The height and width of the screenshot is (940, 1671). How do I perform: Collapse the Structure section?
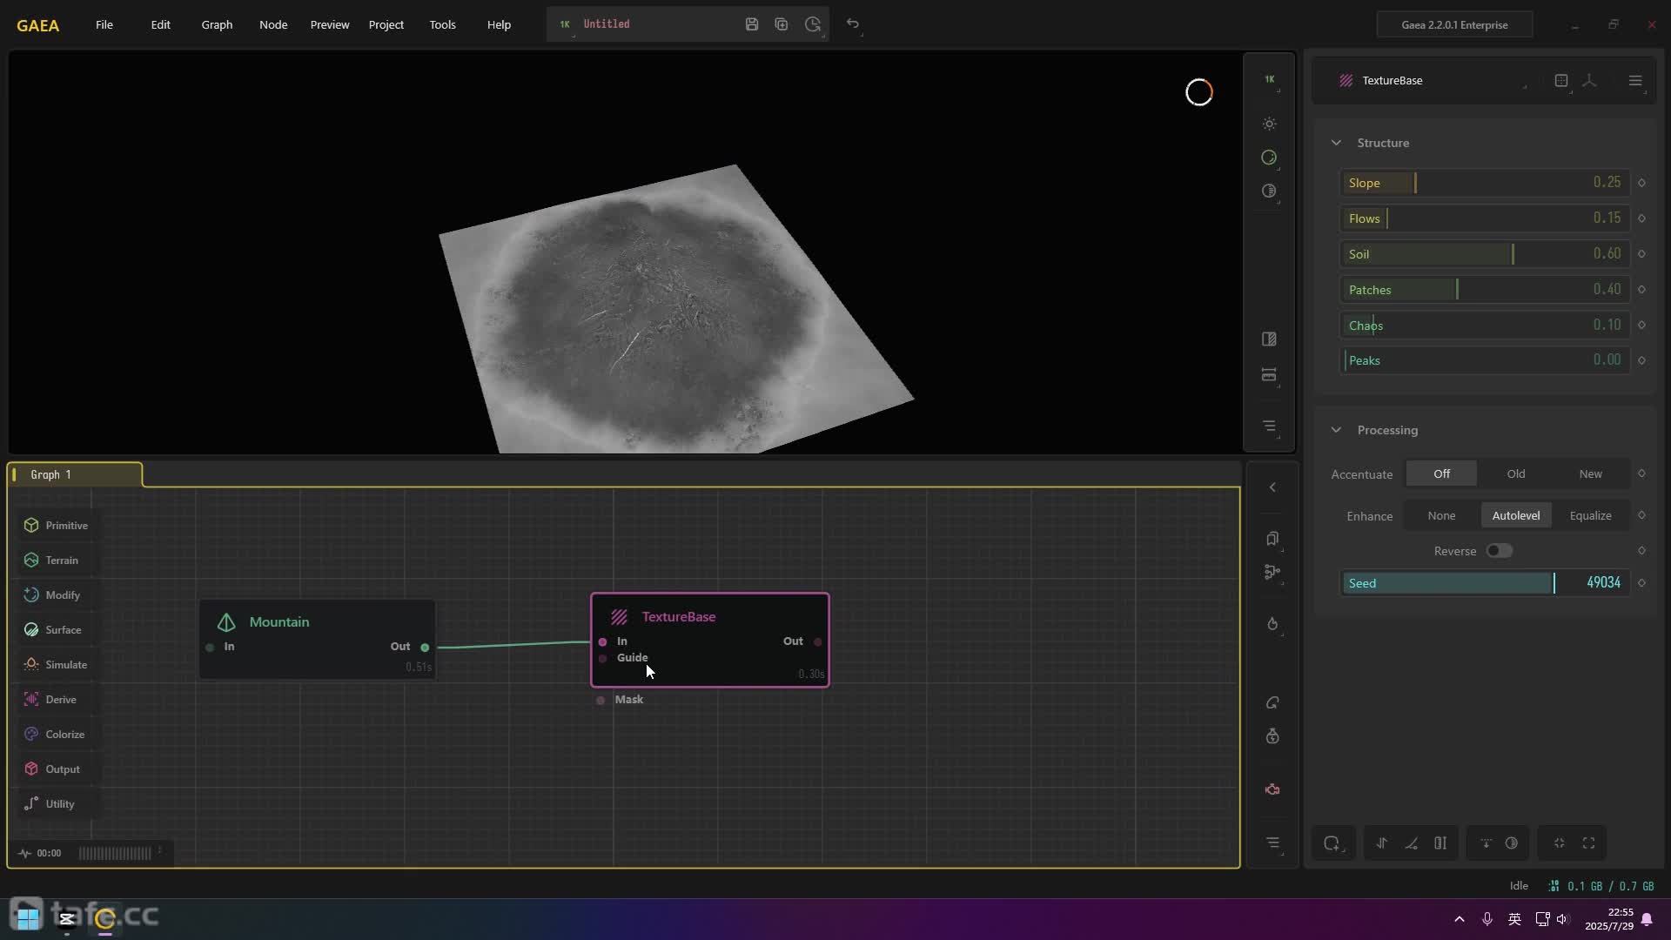(1336, 143)
